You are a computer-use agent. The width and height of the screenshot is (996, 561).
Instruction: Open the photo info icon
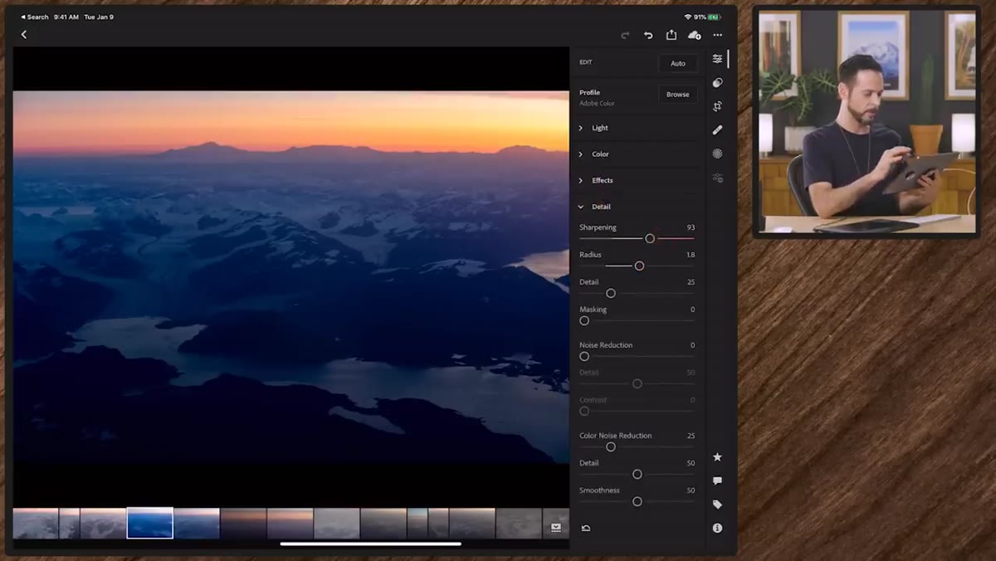coord(718,528)
